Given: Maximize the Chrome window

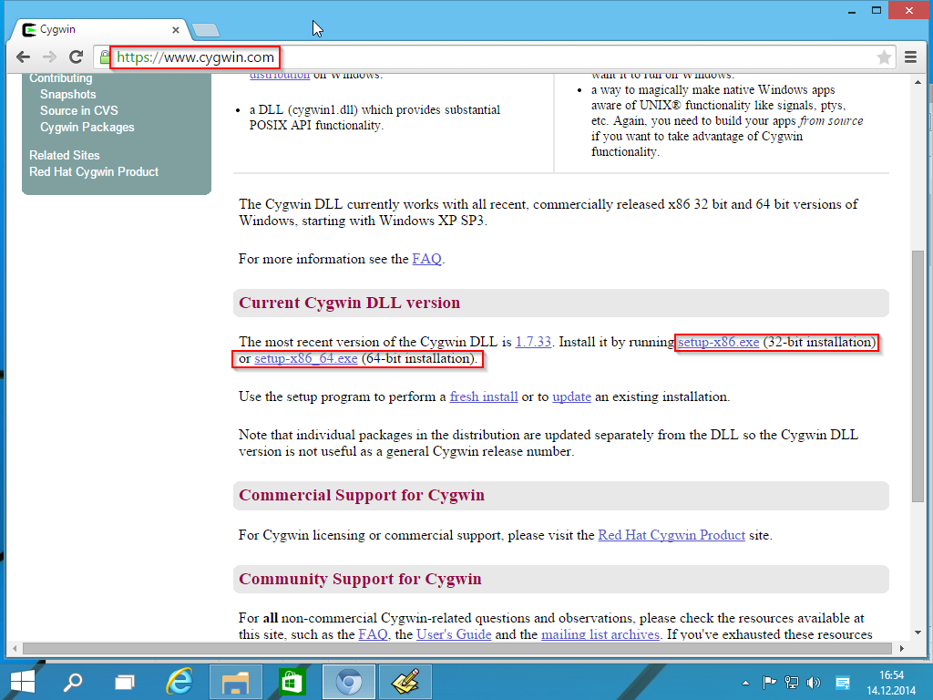Looking at the screenshot, I should point(877,10).
